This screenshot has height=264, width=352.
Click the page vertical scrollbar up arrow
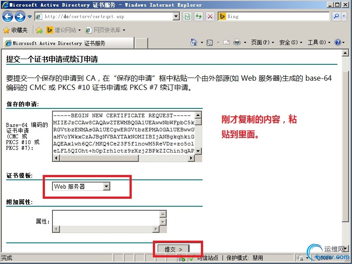point(345,53)
